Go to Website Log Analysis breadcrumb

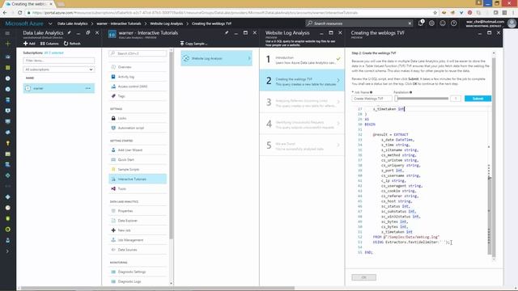[x=166, y=23]
